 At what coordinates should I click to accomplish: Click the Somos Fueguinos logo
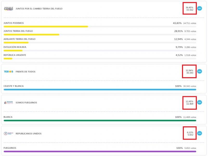point(9,102)
